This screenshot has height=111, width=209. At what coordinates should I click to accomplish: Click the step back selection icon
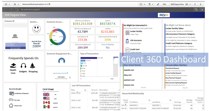[x=5, y=9]
